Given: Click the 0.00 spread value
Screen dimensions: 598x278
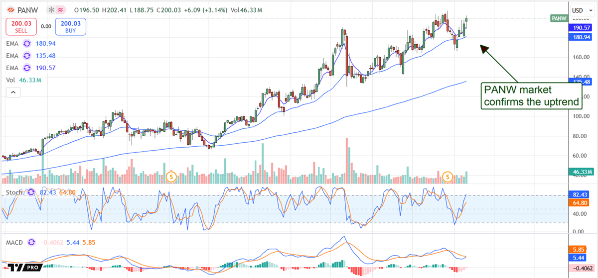Looking at the screenshot, I should 46,27.
